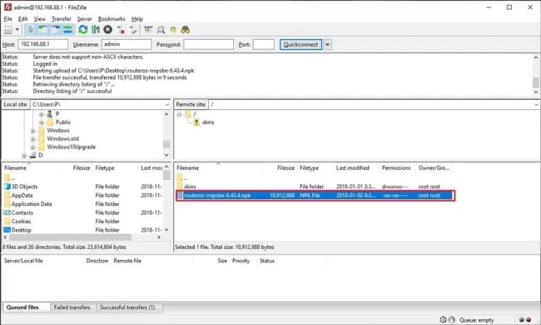The image size is (541, 325).
Task: Toggle the remote directory tree view
Action: tap(55, 30)
